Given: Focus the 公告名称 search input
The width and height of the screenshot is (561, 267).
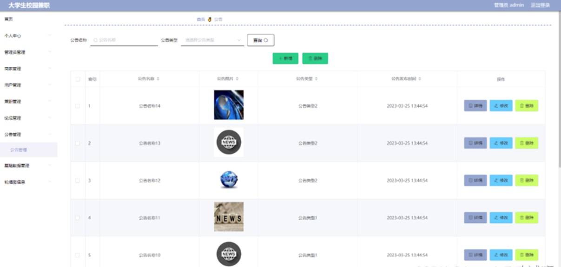Looking at the screenshot, I should [124, 40].
